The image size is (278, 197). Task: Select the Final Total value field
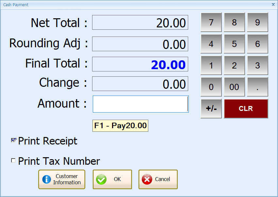[x=140, y=64]
